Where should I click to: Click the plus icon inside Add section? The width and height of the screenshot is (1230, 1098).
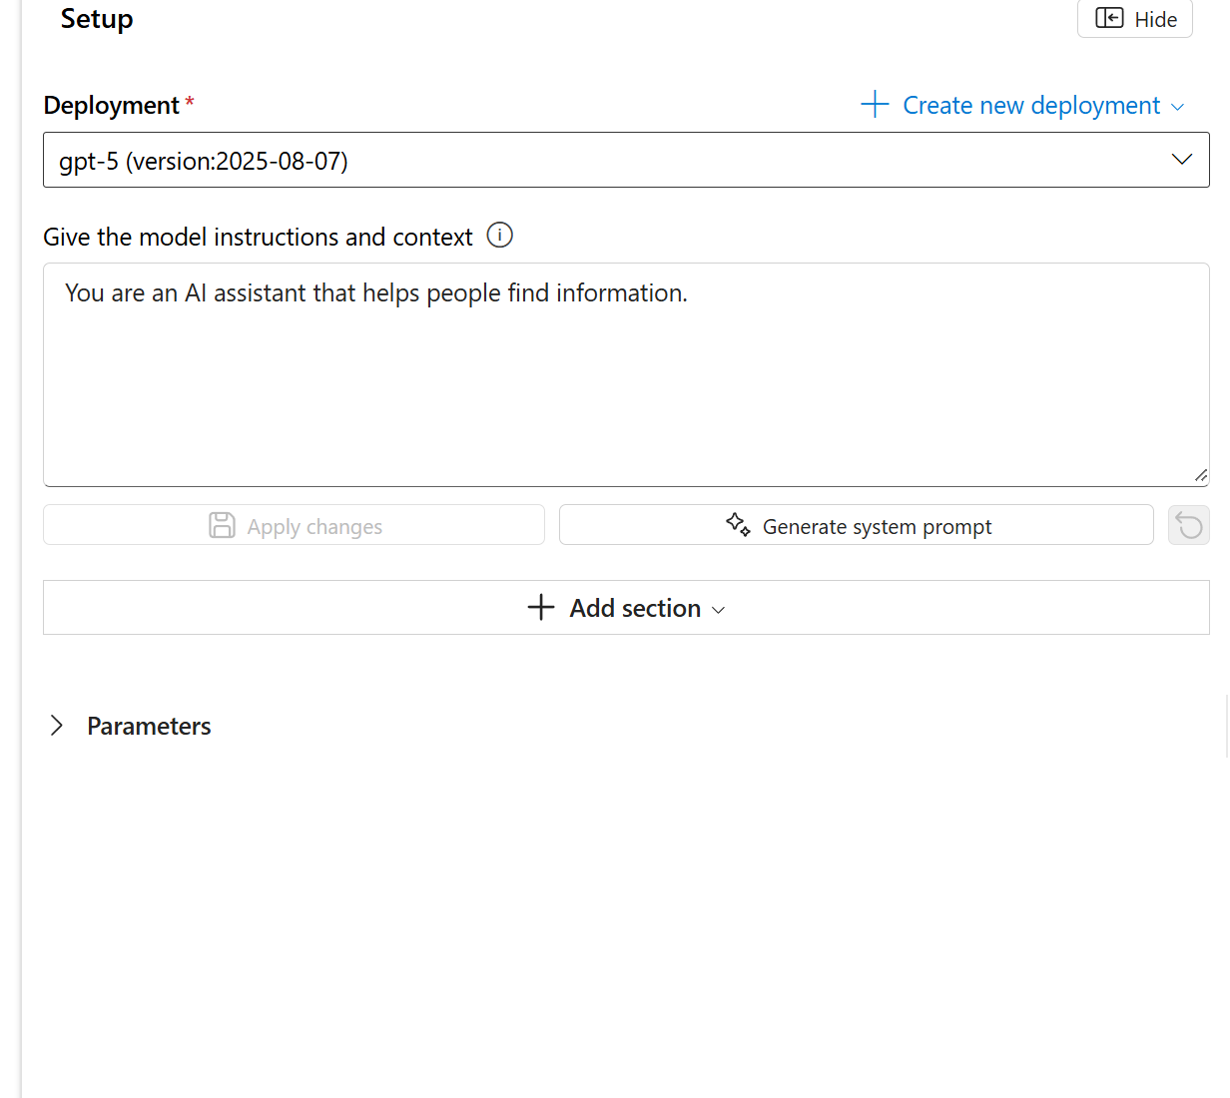(540, 607)
